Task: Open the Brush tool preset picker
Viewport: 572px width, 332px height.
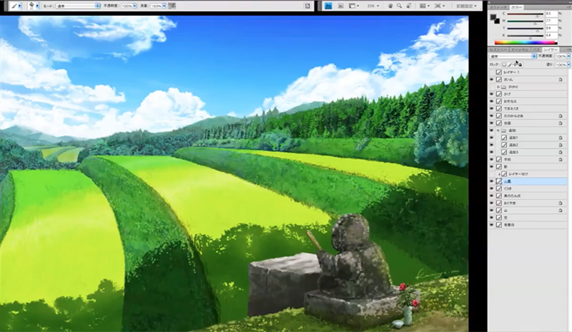Action: click(16, 6)
